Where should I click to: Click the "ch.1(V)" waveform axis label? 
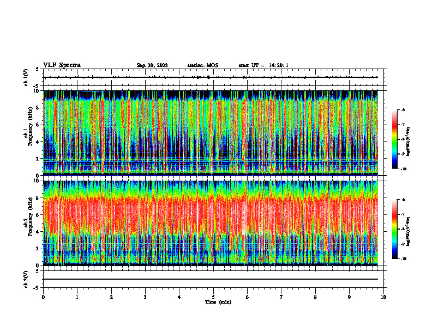(x=26, y=77)
